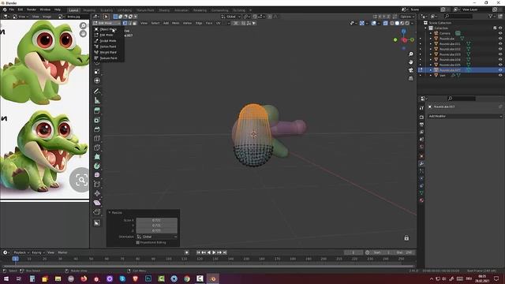The image size is (505, 284).
Task: Select Sculpt Mode from the mode list
Action: [x=108, y=41]
